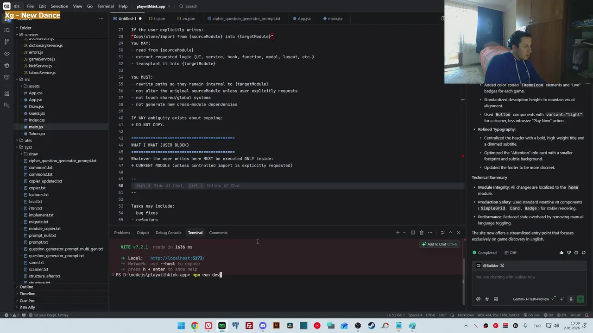Screen dimensions: 593x333
Task: Open the File menu
Action: (30, 6)
